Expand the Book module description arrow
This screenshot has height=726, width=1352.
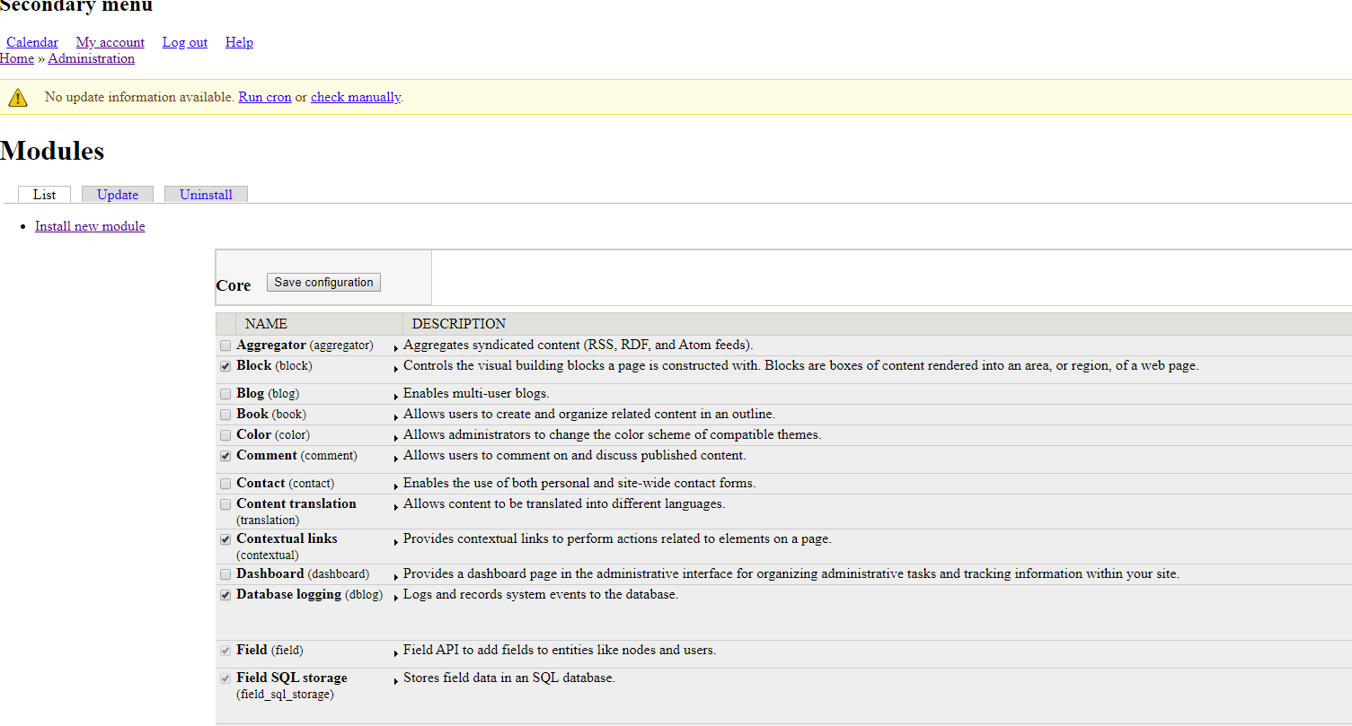pos(396,415)
